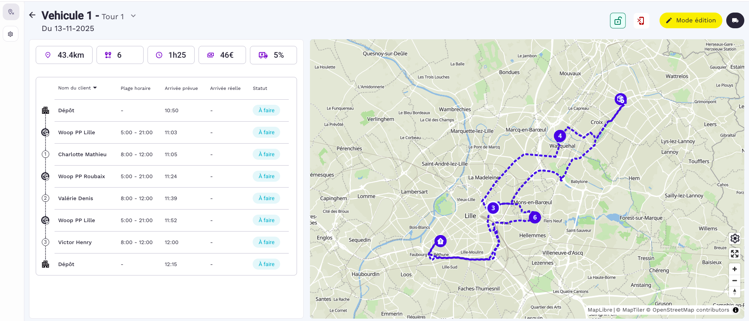Click the OpenStreetMap contributors link

691,310
